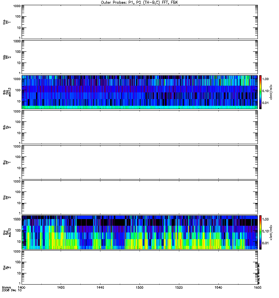Click the plot title Outer Probes P1, P2
The image size is (279, 298).
pyautogui.click(x=139, y=3)
